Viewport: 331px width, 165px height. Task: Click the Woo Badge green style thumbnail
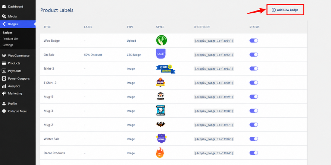(x=162, y=40)
